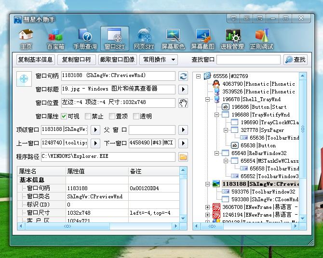Uncheck the 可视 visible checkbox
The width and height of the screenshot is (323, 258).
point(64,116)
